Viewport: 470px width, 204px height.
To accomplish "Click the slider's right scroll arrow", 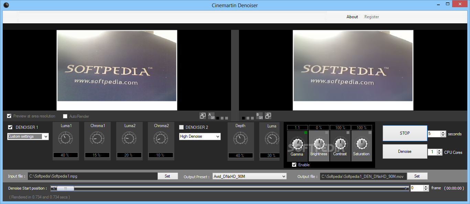I will (406, 188).
